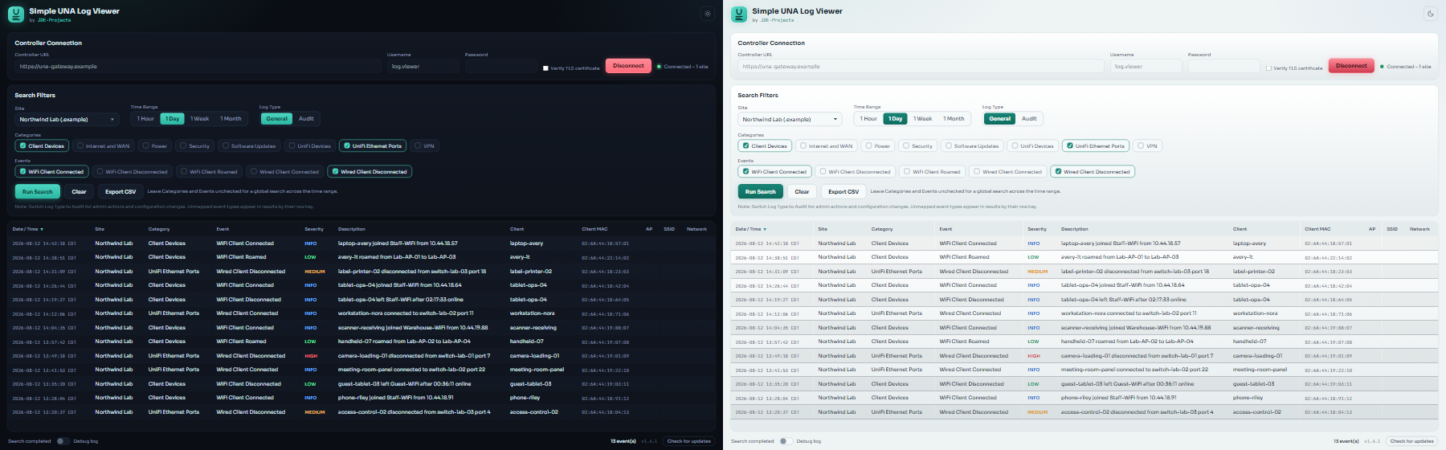
Task: Click Controller URL field in dark view
Action: pos(198,67)
